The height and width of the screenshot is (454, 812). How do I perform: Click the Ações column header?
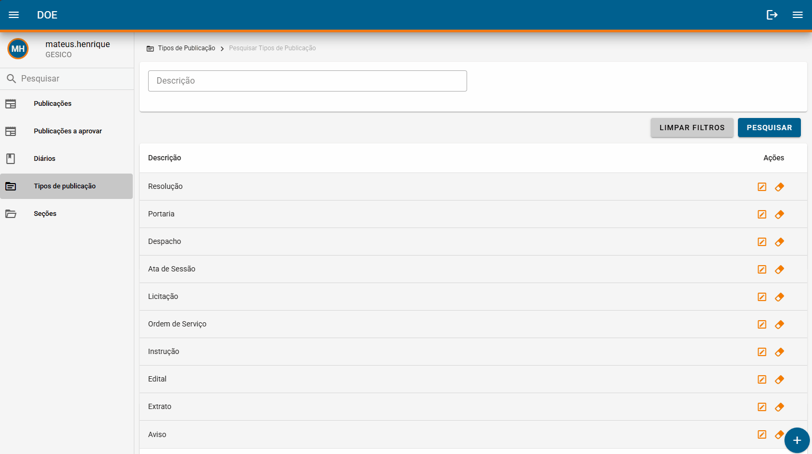(x=773, y=158)
